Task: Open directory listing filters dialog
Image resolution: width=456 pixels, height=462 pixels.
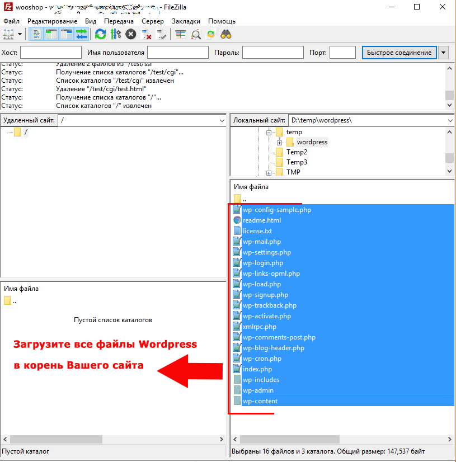Action: coord(180,35)
